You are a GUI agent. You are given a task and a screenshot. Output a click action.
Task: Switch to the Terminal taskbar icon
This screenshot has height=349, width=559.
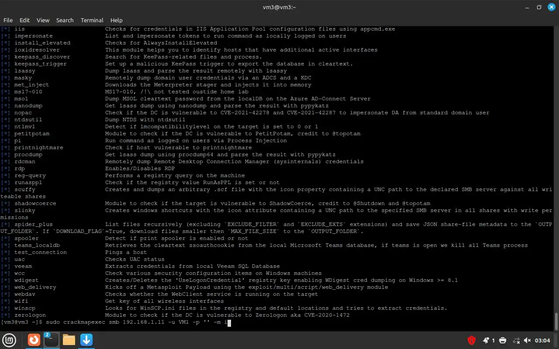pyautogui.click(x=51, y=340)
